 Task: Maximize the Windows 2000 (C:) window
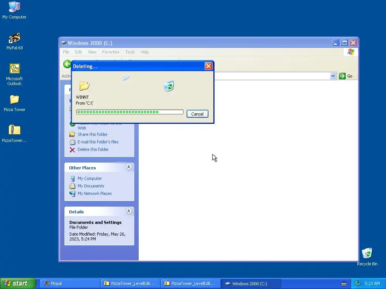tap(345, 43)
